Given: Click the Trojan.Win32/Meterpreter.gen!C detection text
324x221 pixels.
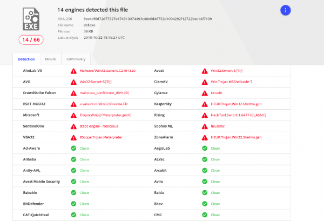Looking at the screenshot, I should [105, 115].
